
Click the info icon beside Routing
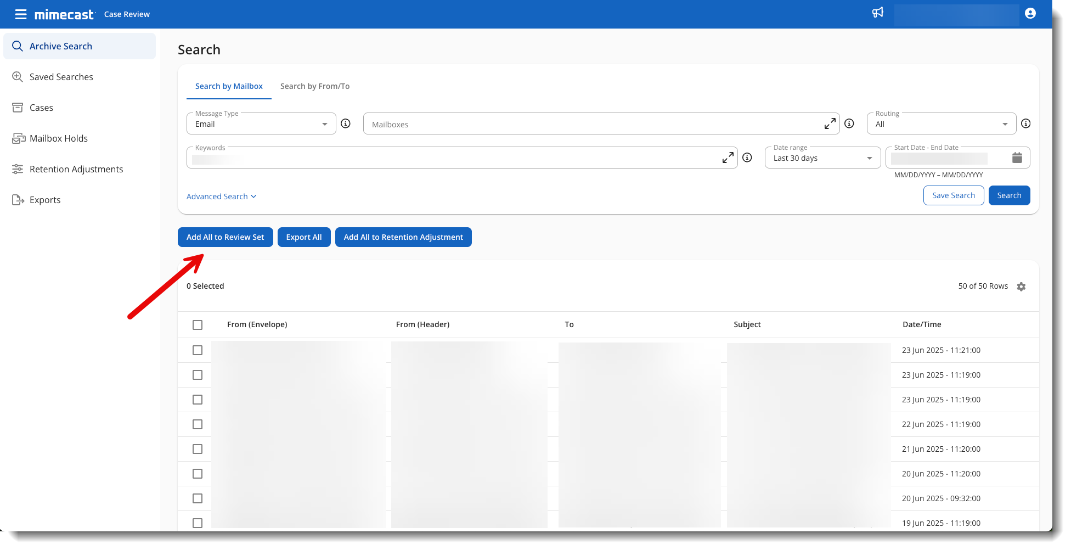pyautogui.click(x=1025, y=124)
